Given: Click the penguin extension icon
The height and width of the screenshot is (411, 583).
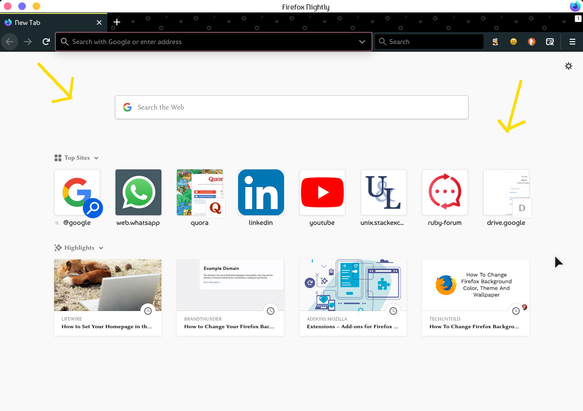Looking at the screenshot, I should coord(495,42).
